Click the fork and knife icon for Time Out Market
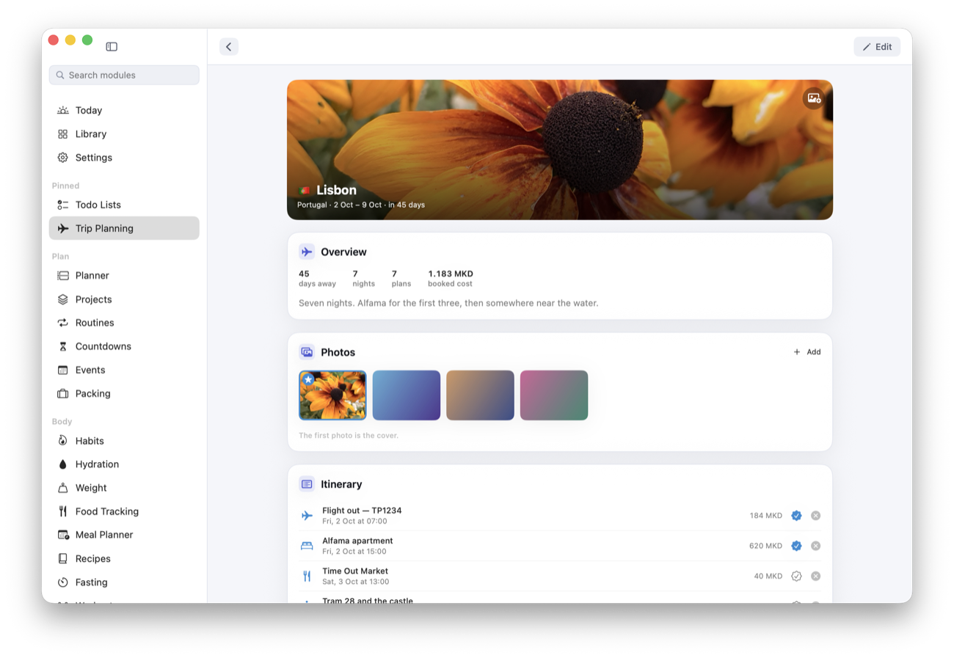The height and width of the screenshot is (658, 954). [x=307, y=576]
